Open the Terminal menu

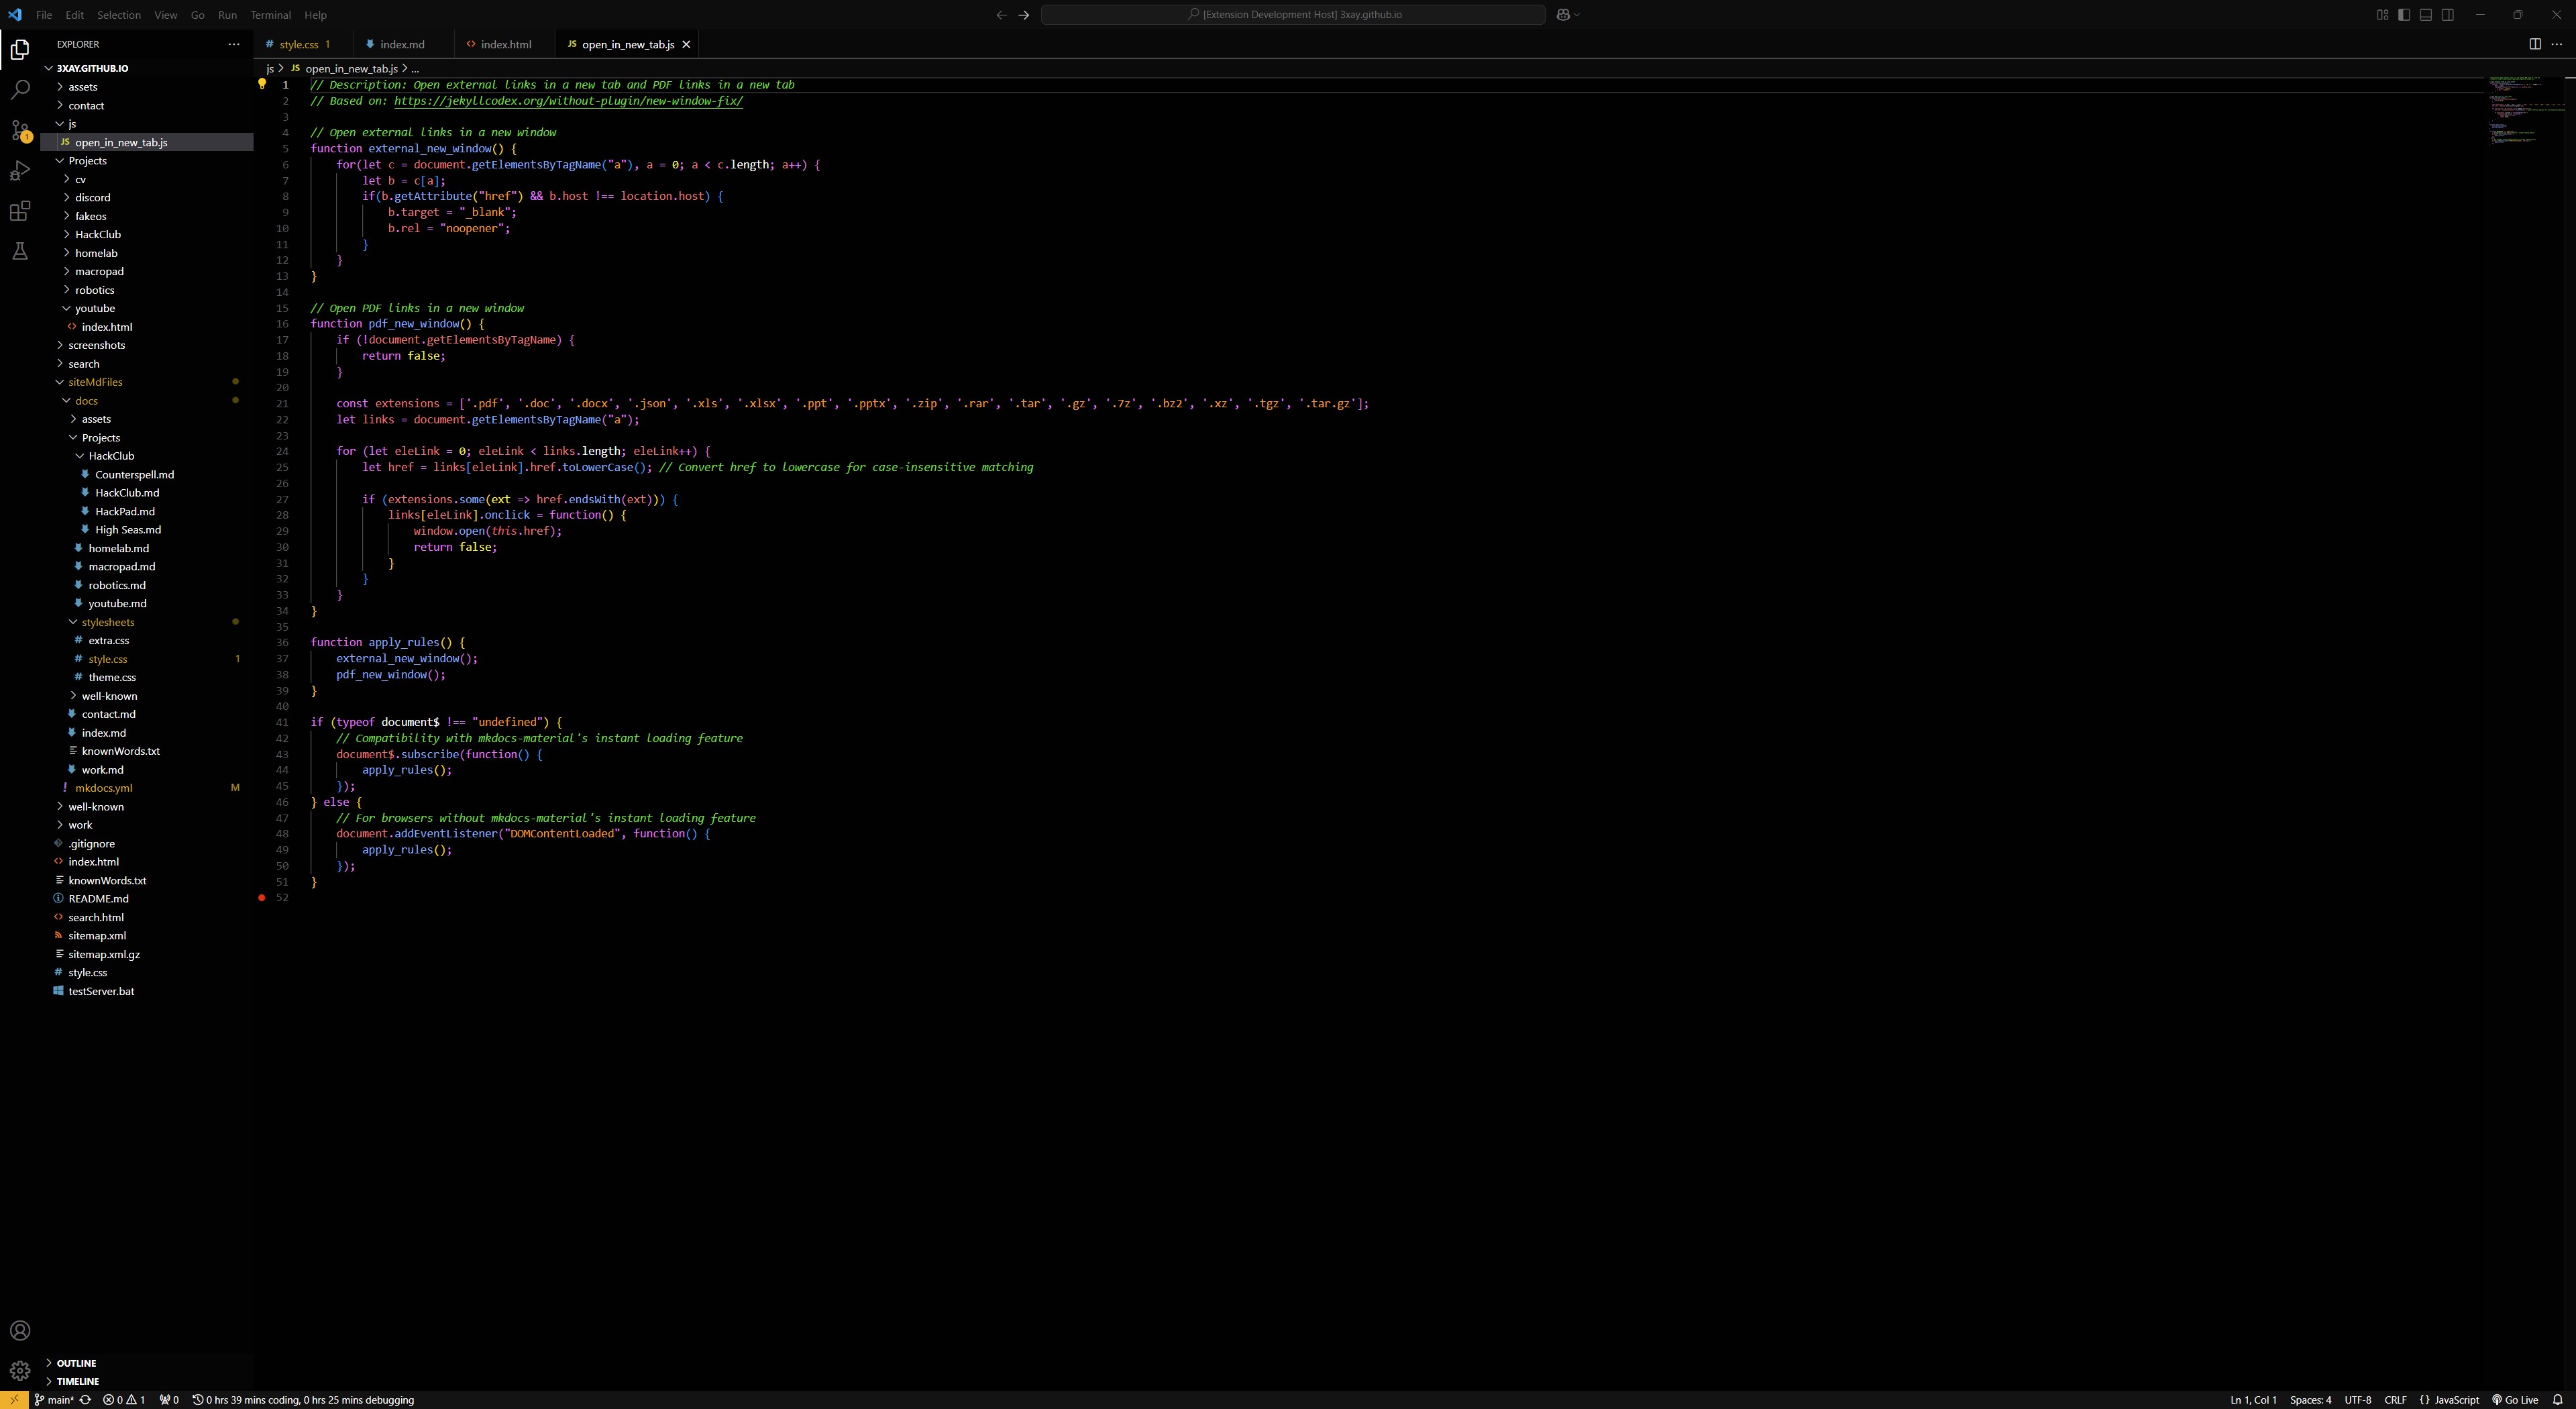click(x=270, y=15)
